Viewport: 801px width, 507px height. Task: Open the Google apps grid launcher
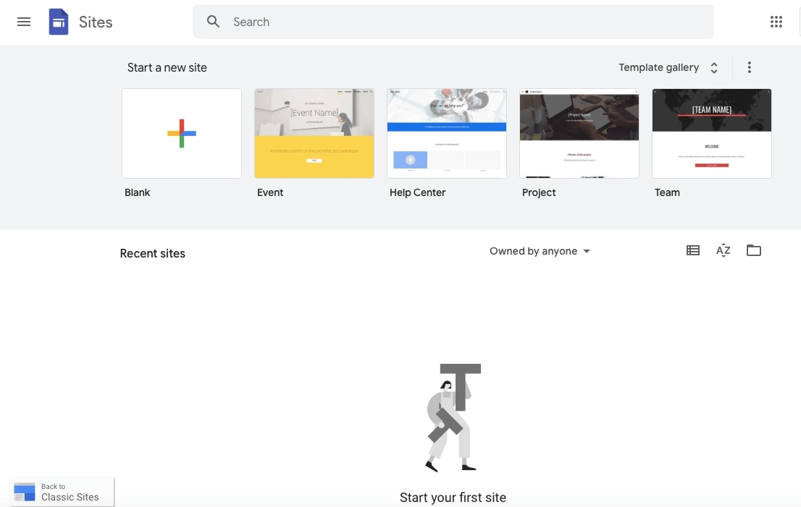coord(776,22)
